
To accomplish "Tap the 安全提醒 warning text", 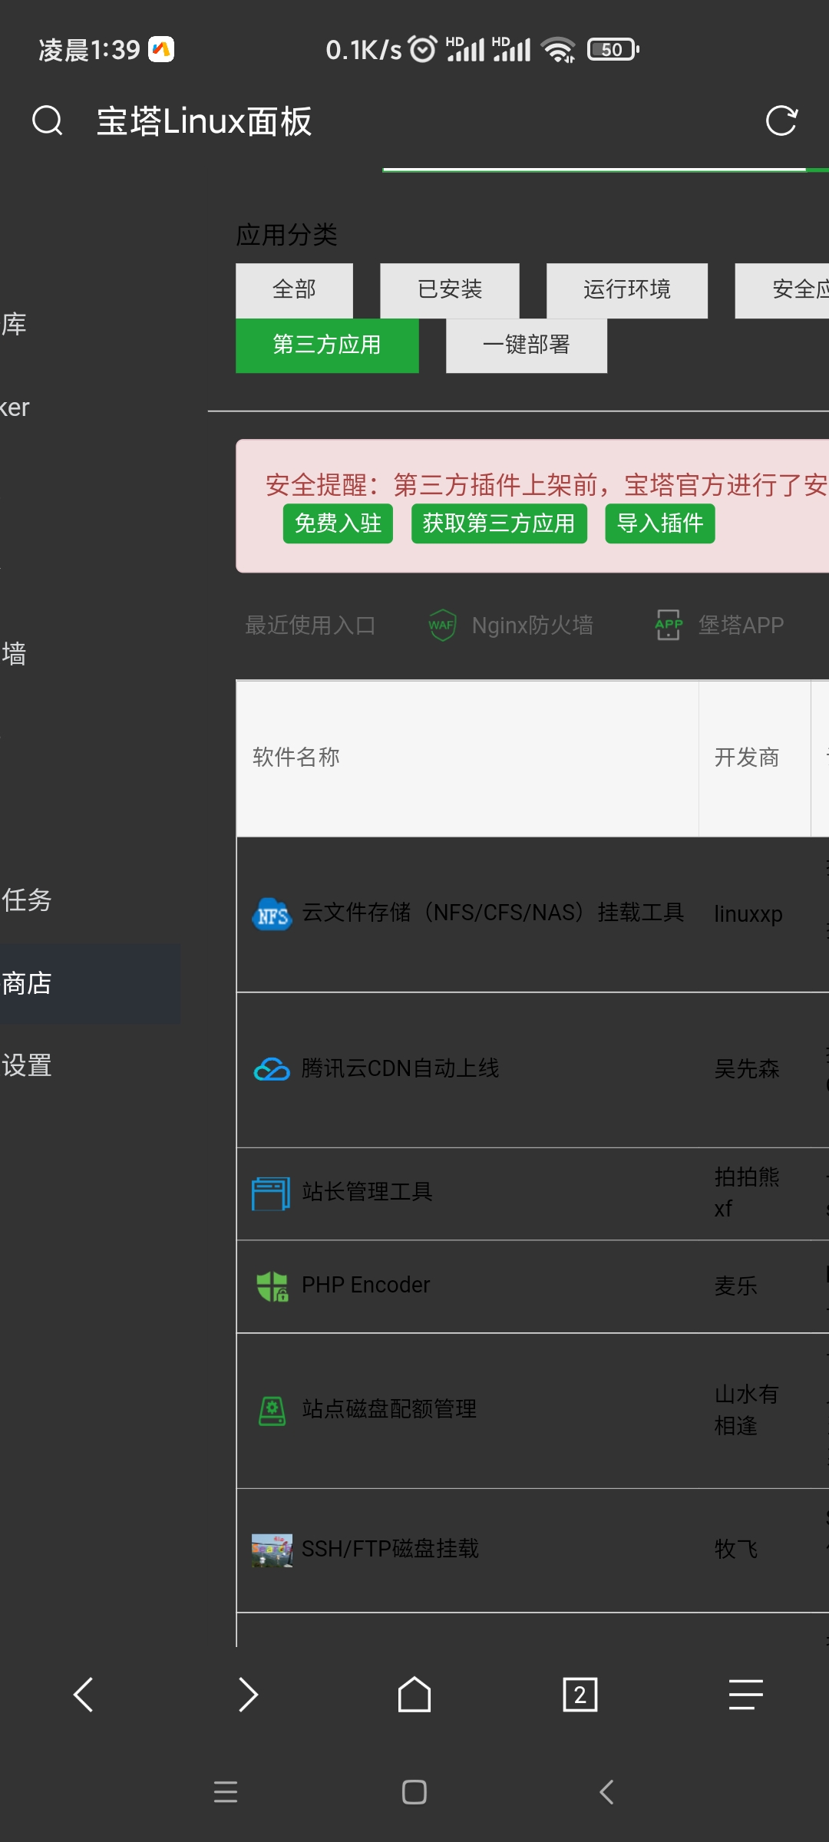I will pos(547,485).
